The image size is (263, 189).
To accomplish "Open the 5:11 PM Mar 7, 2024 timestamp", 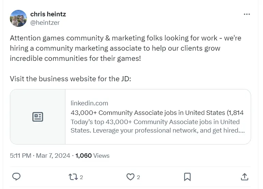I will [x=40, y=156].
